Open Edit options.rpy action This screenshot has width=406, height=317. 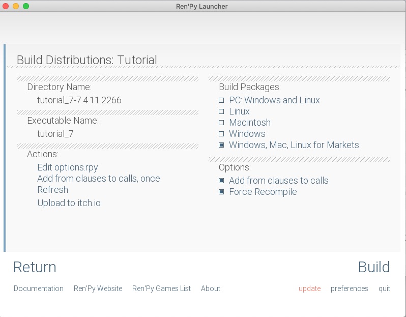[x=68, y=167]
